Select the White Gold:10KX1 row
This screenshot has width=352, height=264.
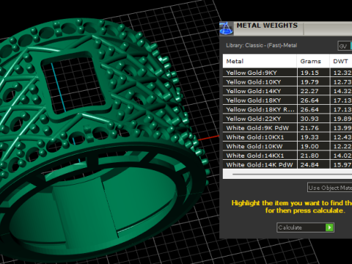(287, 137)
